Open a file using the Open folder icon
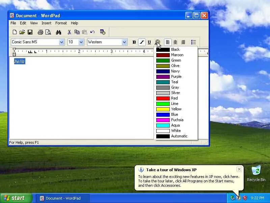The image size is (270, 203). point(22,32)
